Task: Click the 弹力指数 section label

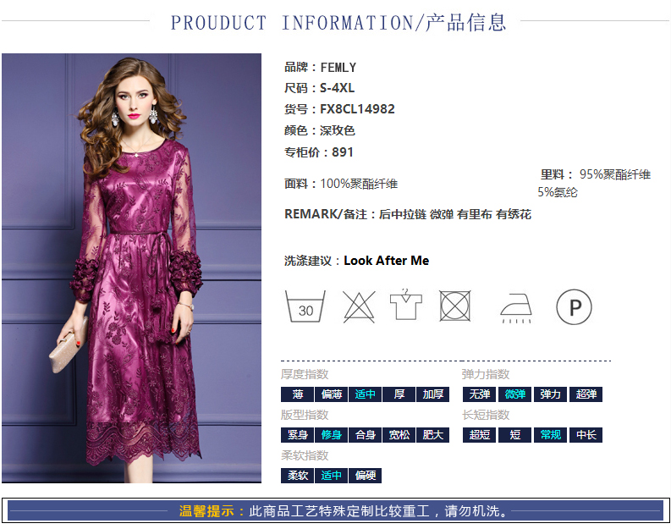Action: (486, 374)
